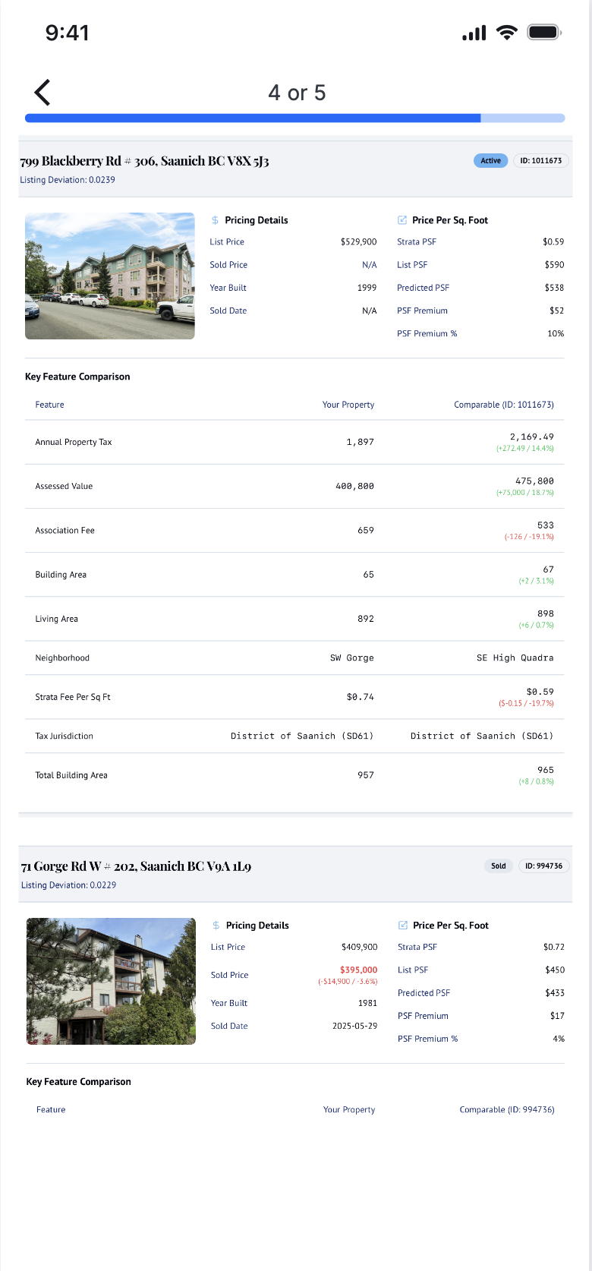
Task: Click SE High Quadra neighborhood value
Action: click(x=515, y=658)
